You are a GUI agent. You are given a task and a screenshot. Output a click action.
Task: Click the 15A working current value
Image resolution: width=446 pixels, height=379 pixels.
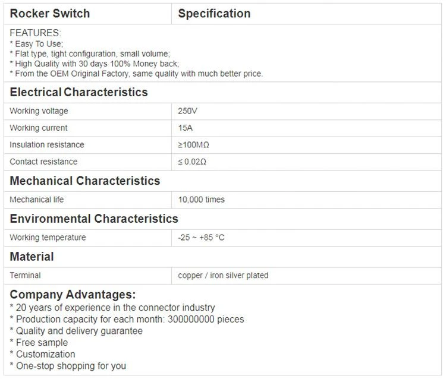186,128
